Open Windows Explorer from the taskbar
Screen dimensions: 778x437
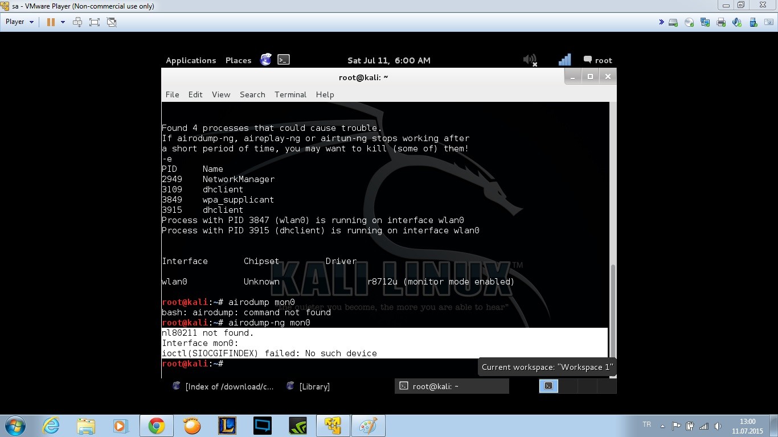tap(86, 426)
